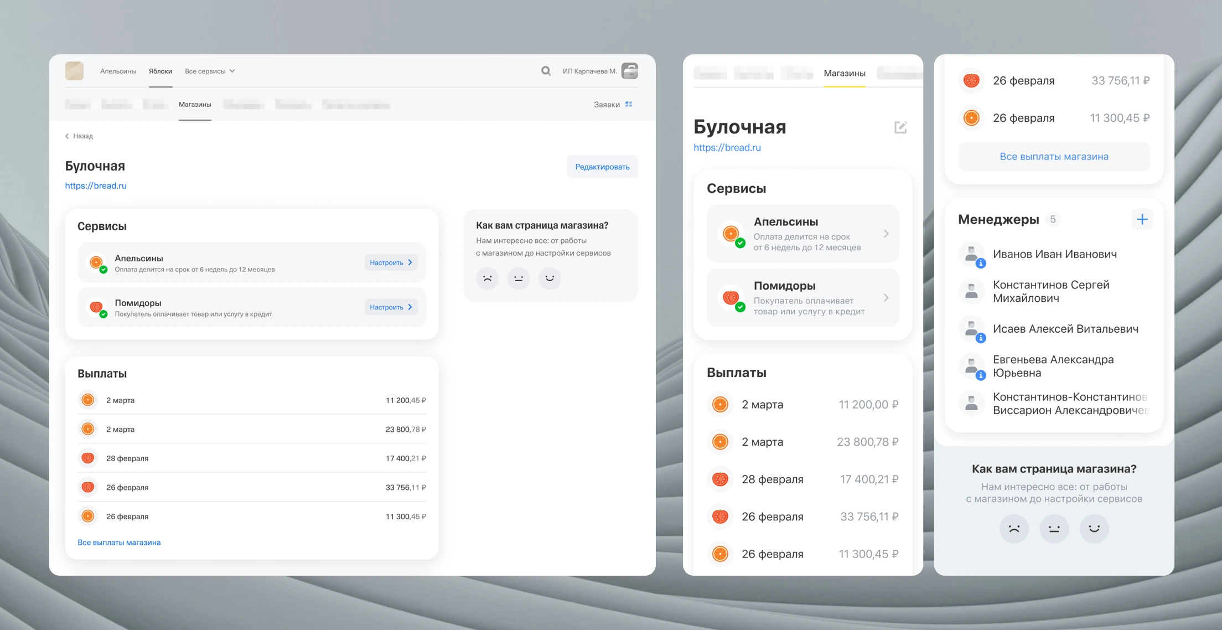Choose sad face rating in mobile feedback block

pos(1014,528)
